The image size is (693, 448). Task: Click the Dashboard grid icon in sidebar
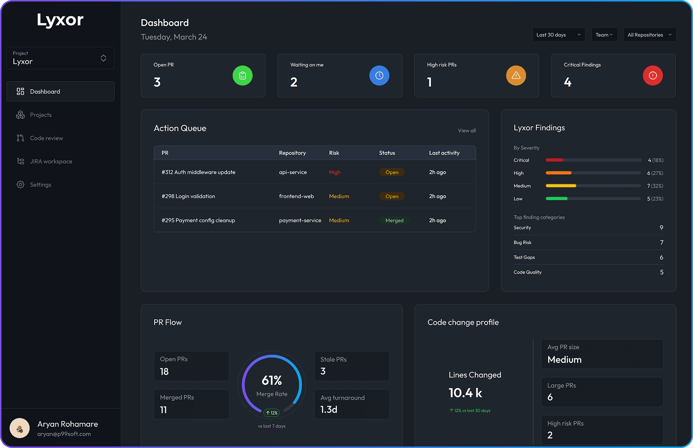coord(20,92)
